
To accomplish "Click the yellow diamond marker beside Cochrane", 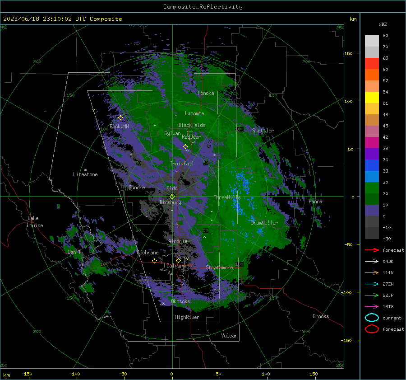I will (x=155, y=261).
